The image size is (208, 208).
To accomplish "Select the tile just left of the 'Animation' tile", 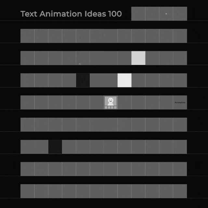I will click(x=166, y=102).
